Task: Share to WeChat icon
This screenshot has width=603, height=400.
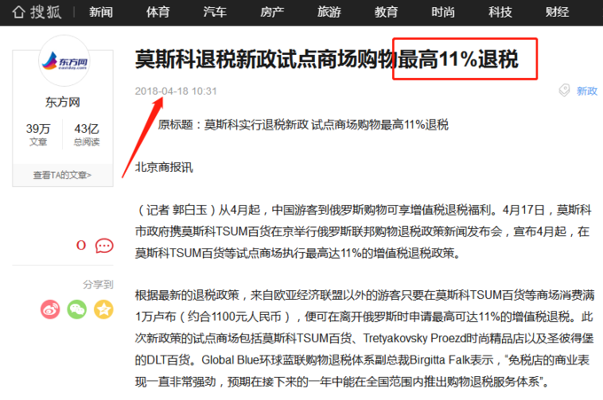Action: click(x=77, y=310)
